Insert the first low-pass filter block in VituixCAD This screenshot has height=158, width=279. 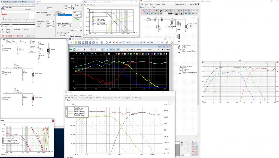(143, 11)
